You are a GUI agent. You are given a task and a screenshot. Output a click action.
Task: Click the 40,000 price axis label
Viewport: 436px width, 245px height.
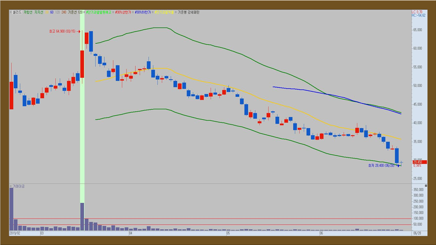click(418, 123)
